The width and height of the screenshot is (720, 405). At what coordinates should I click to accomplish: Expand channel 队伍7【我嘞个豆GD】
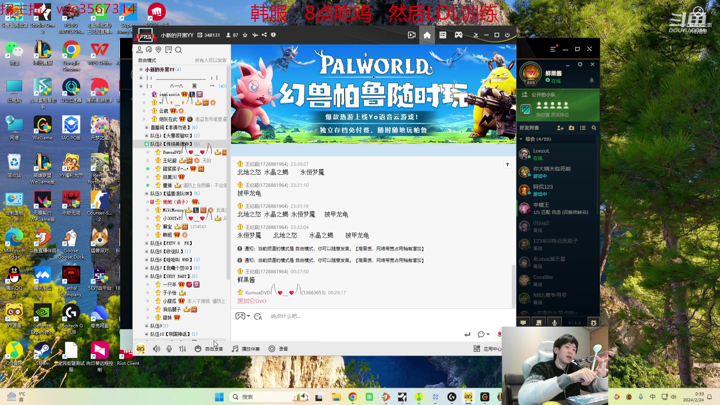175,268
